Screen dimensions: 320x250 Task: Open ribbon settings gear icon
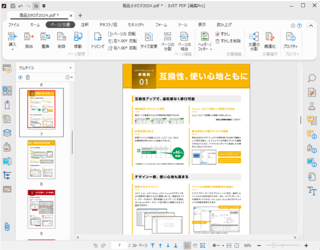point(293,26)
